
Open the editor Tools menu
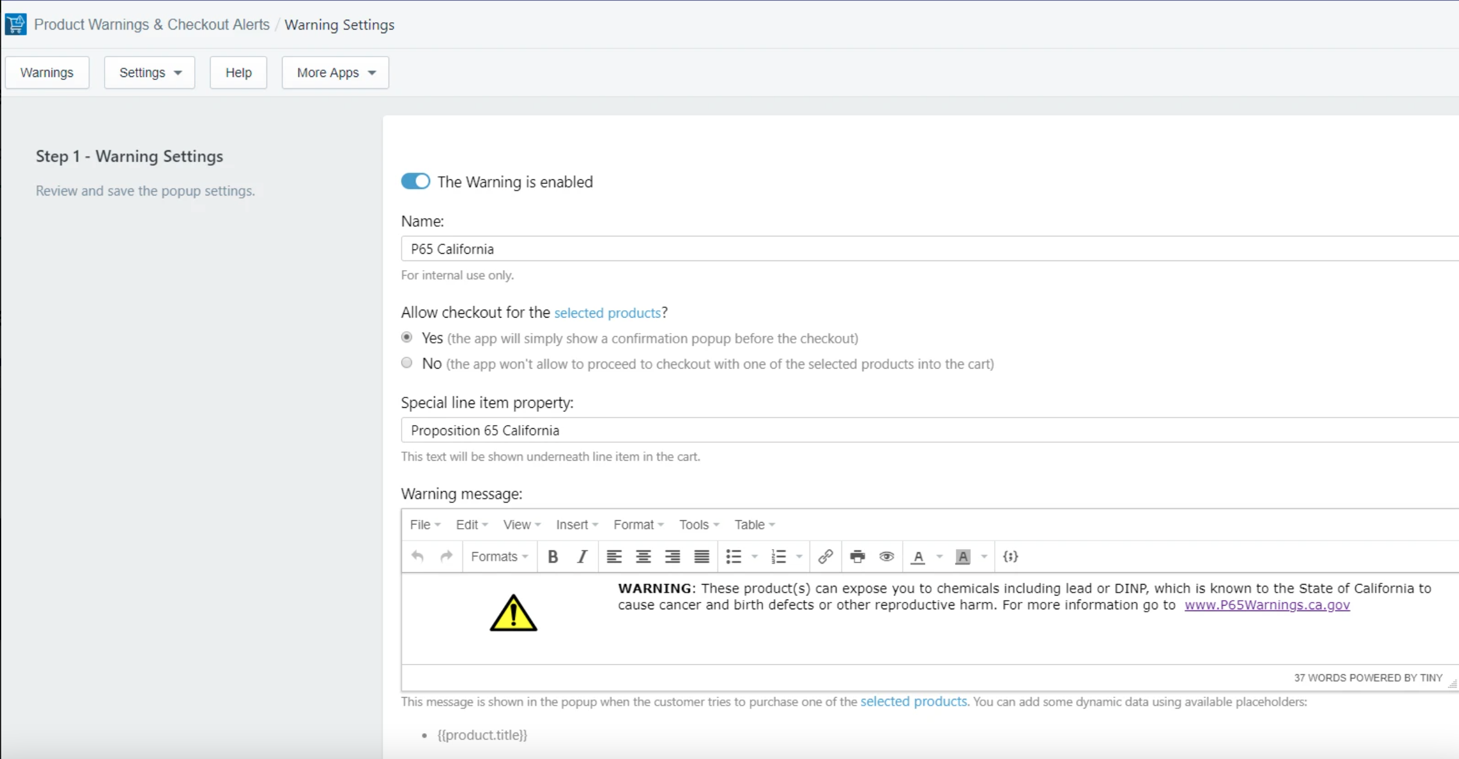click(699, 524)
